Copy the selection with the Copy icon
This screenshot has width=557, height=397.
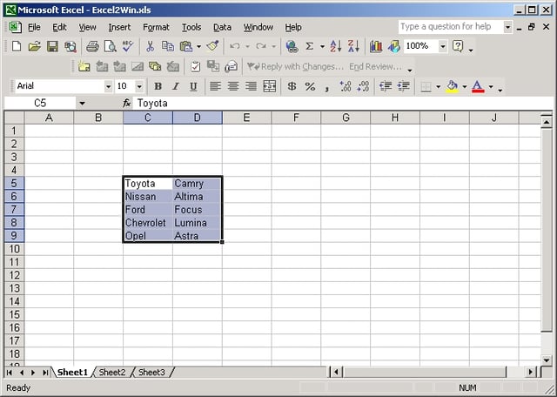pos(168,46)
